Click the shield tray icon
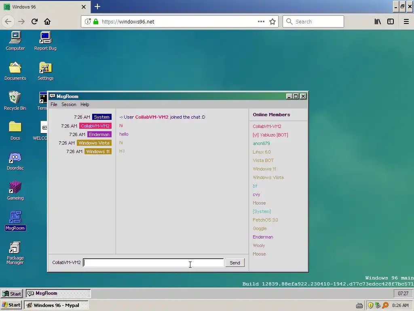Screen dimensions: 414x311 coord(370,305)
